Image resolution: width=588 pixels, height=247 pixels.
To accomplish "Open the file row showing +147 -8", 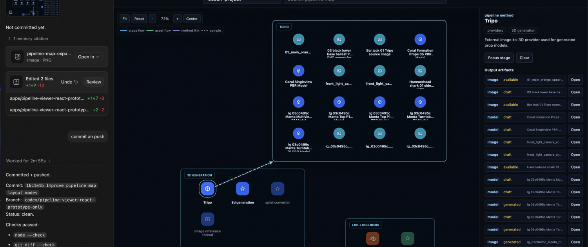I will (57, 98).
